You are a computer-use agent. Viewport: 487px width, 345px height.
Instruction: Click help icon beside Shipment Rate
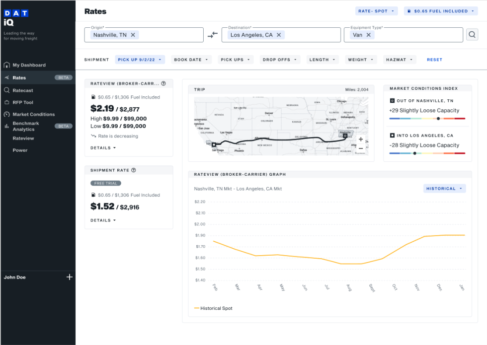click(x=134, y=170)
